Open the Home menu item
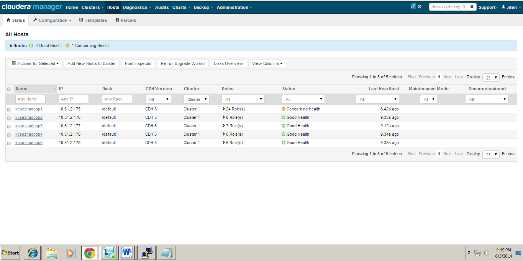Image resolution: width=523 pixels, height=261 pixels. [72, 7]
